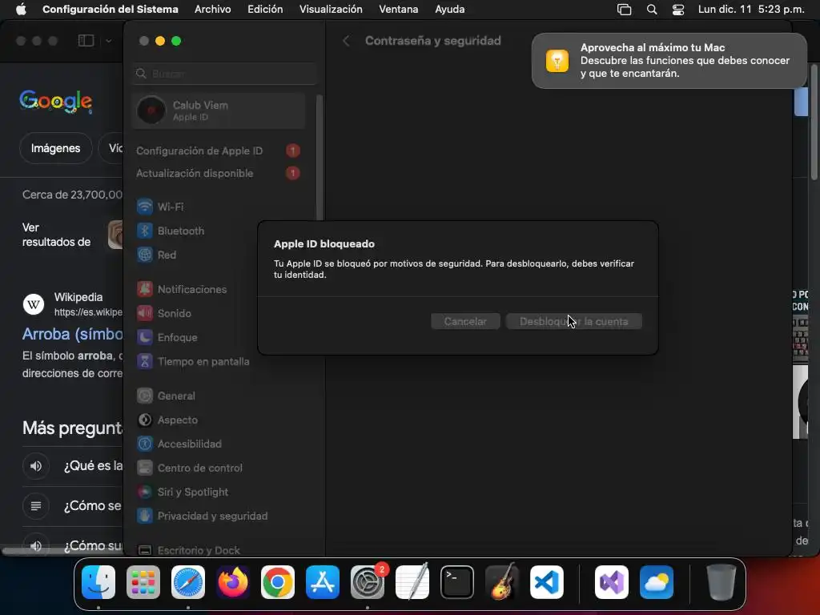Open the Configuración del Sistema menu
This screenshot has height=615, width=820.
pos(111,10)
